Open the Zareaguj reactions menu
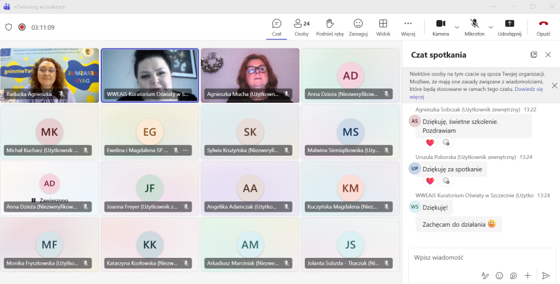The height and width of the screenshot is (284, 560). tap(358, 27)
